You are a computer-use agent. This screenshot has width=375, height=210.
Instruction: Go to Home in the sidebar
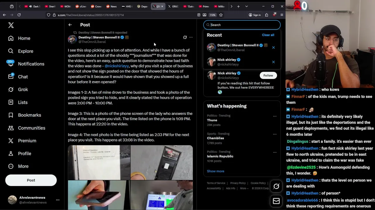(x=19, y=38)
